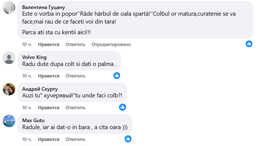Viewport: 258px width, 146px height.
Task: Click like reaction icon on Volvo King's comment
Action: pyautogui.click(x=117, y=75)
